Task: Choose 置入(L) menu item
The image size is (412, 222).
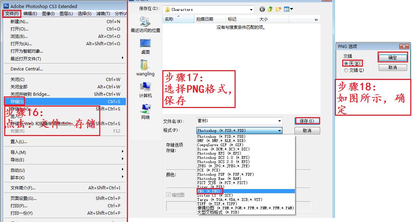Action: pyautogui.click(x=65, y=142)
